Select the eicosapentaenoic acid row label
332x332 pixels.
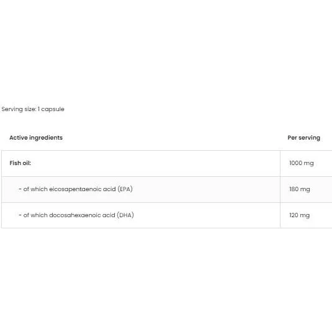76,189
